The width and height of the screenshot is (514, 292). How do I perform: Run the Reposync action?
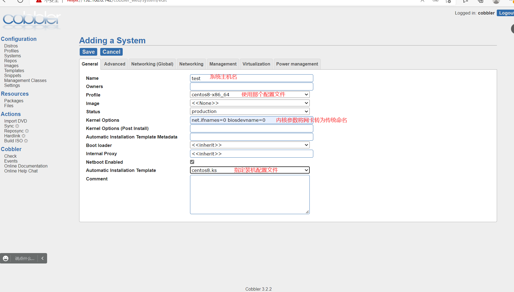(x=16, y=131)
